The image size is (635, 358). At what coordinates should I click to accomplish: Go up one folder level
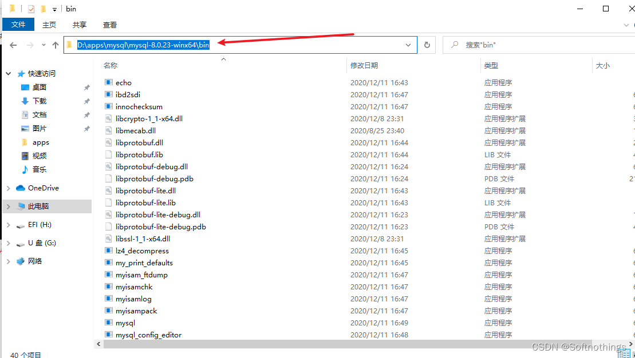pos(56,45)
